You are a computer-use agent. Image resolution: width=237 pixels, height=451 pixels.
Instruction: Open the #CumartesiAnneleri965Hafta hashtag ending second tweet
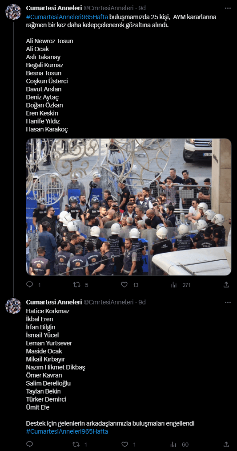click(67, 431)
